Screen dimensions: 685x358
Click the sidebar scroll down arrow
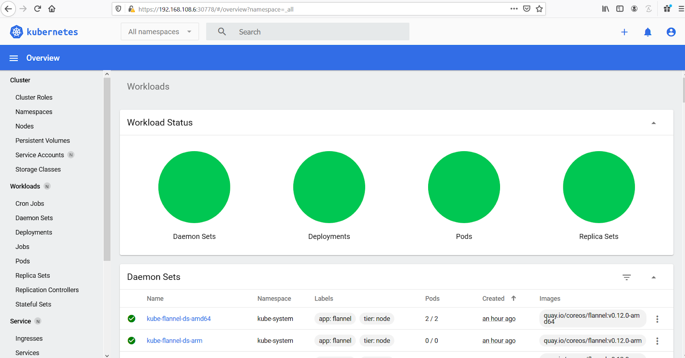107,355
